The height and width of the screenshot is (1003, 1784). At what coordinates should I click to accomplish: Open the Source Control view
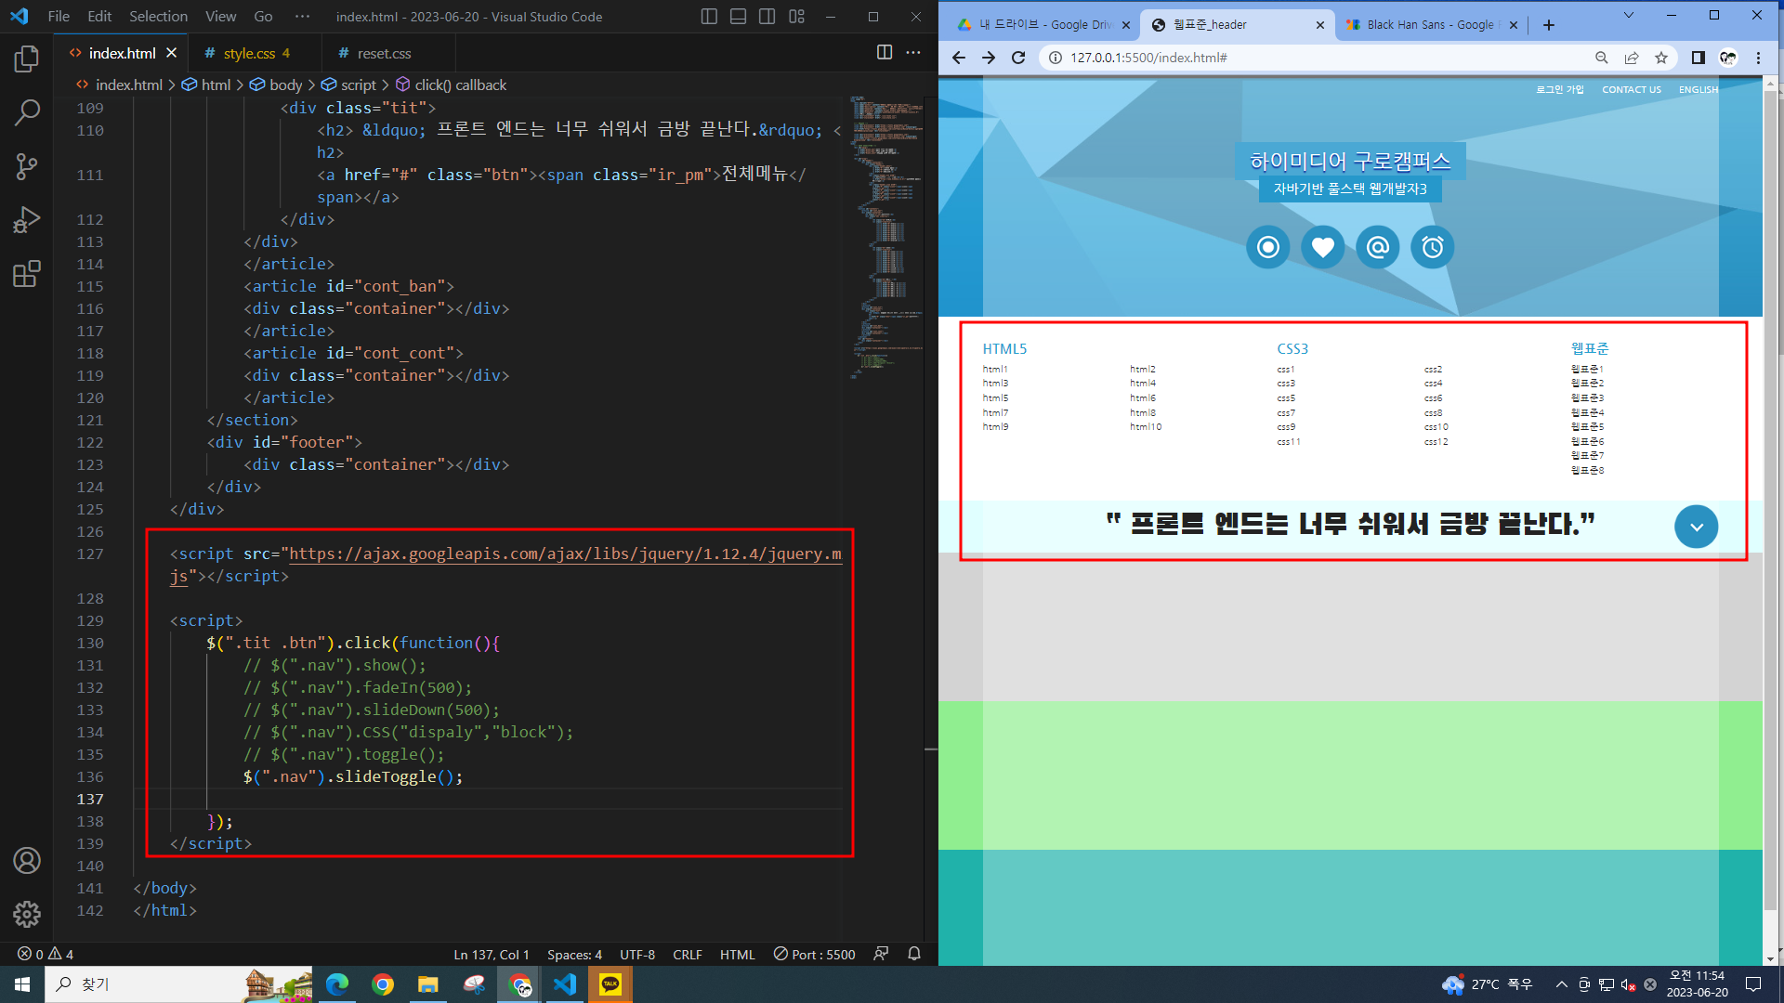(x=27, y=167)
